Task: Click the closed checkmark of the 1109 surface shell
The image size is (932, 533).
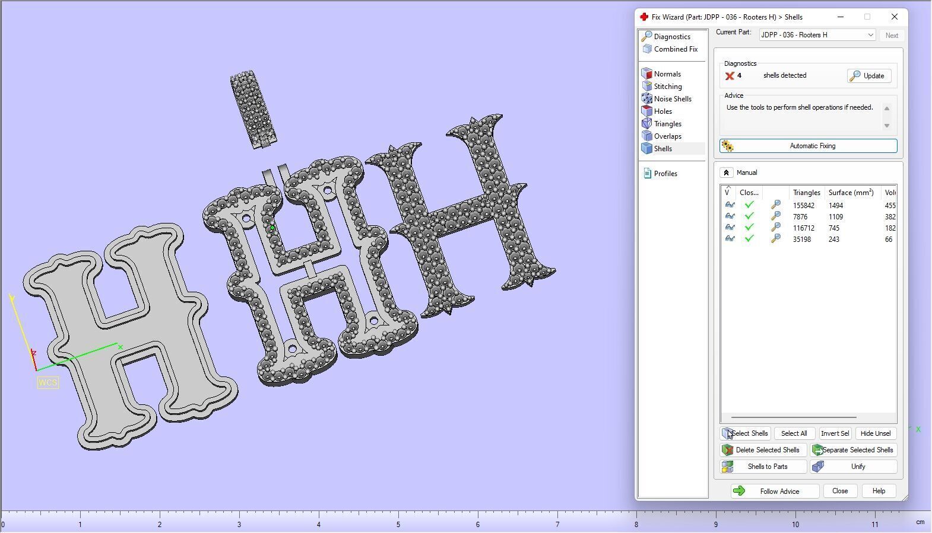Action: (x=749, y=216)
